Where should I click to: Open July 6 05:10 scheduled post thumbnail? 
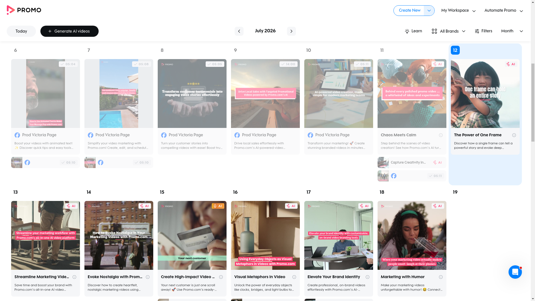coord(17,162)
